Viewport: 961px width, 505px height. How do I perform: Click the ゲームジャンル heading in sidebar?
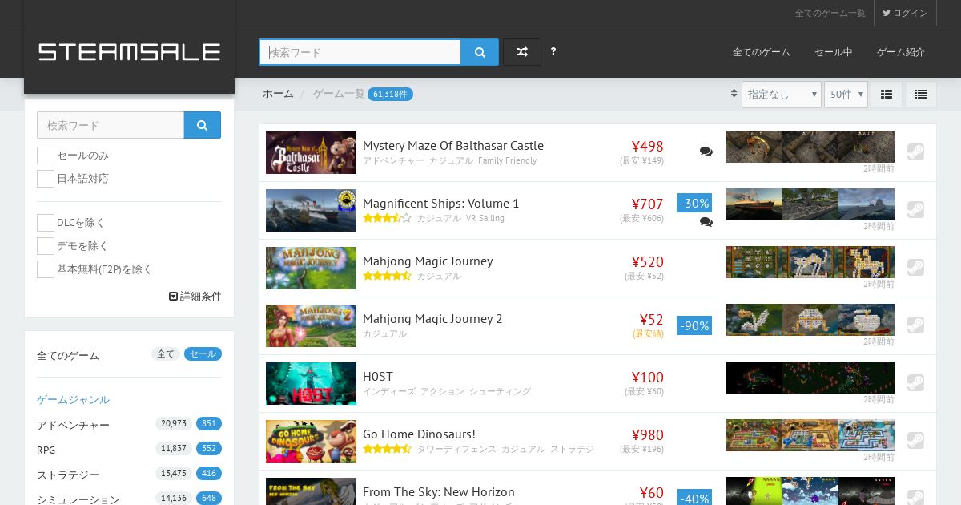coord(73,399)
